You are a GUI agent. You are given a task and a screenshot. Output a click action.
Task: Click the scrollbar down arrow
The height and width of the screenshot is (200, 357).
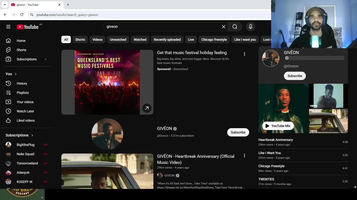click(355, 187)
